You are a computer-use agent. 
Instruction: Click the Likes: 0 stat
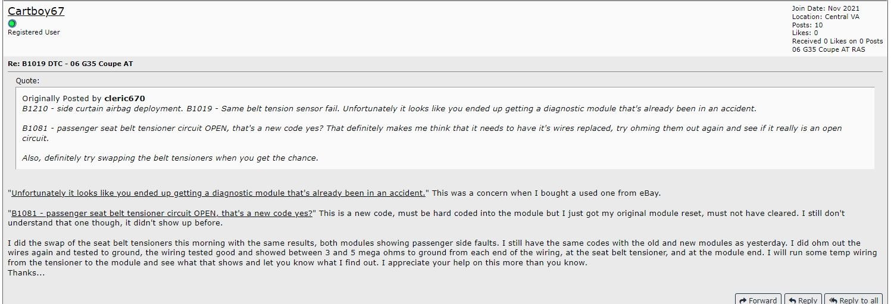click(x=805, y=33)
